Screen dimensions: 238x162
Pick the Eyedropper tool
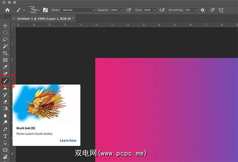pyautogui.click(x=5, y=67)
